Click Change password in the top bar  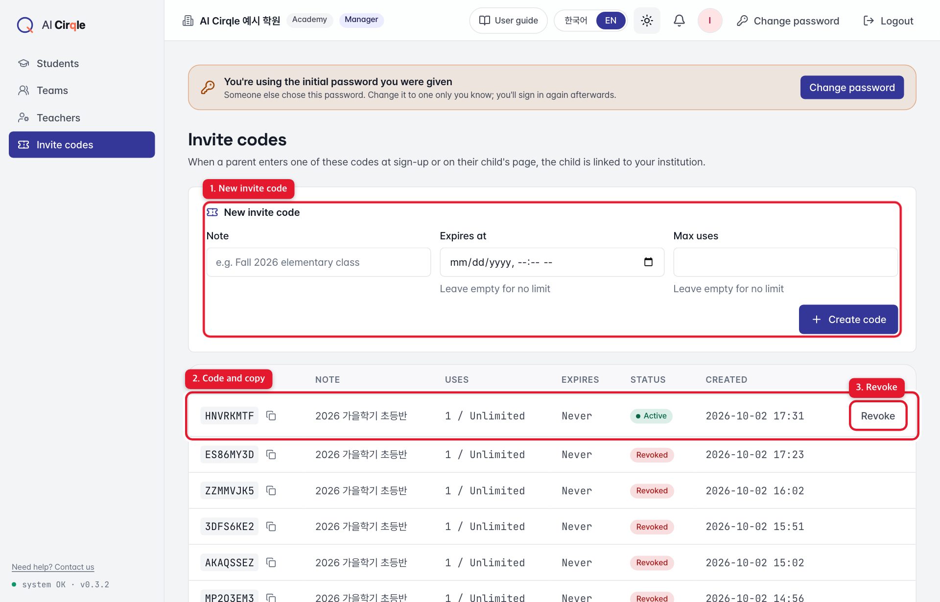pyautogui.click(x=788, y=21)
